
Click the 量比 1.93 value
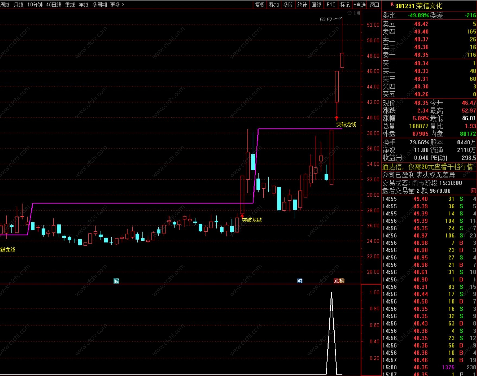tap(471, 126)
